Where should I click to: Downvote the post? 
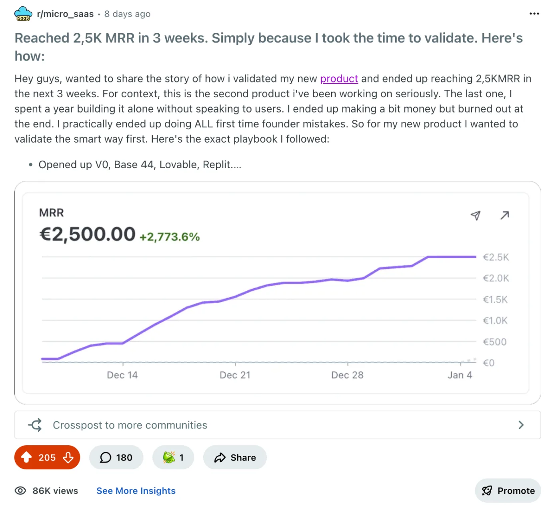point(68,457)
